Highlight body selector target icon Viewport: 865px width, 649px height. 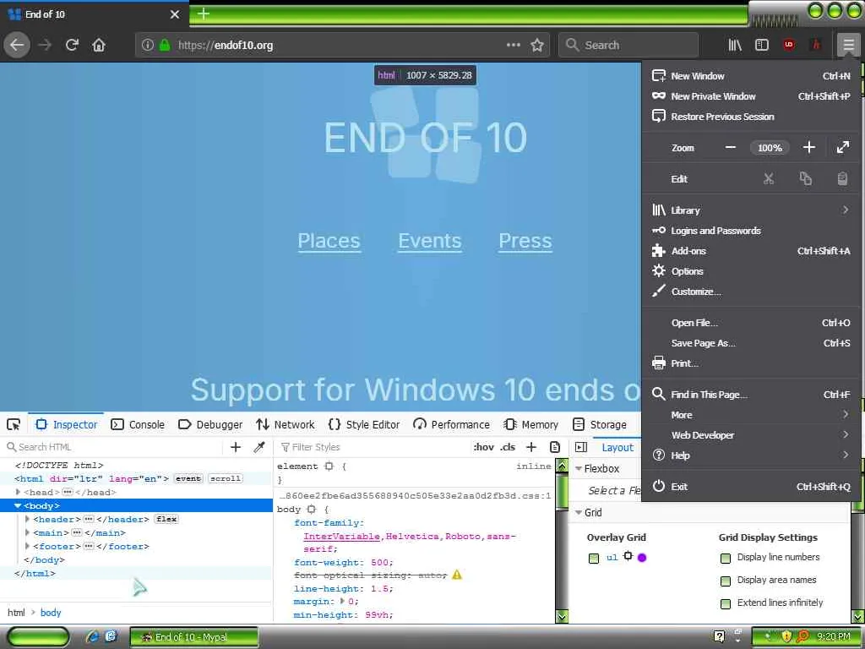311,510
